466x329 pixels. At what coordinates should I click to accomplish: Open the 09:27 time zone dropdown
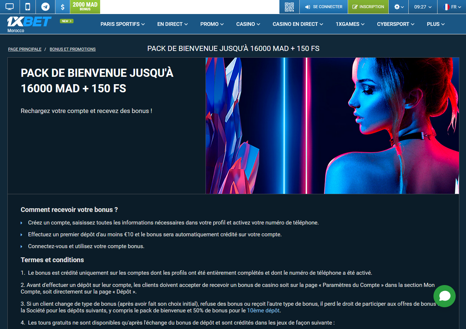[423, 7]
